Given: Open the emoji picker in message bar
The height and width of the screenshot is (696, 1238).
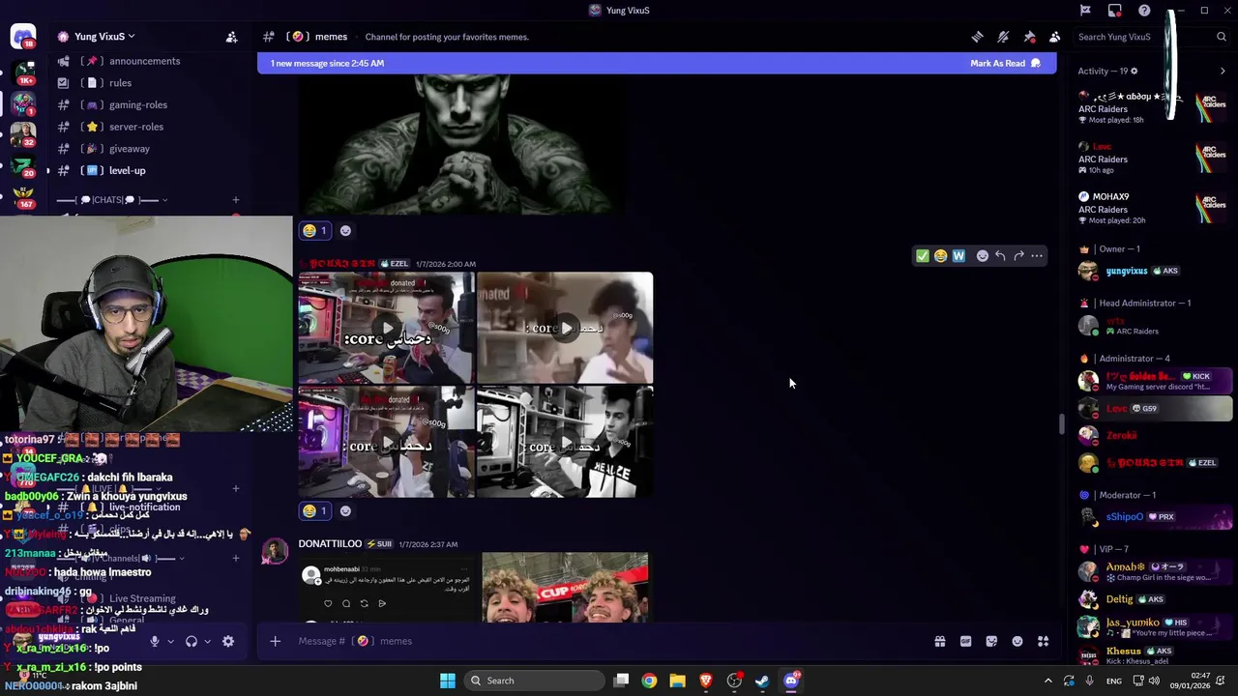Looking at the screenshot, I should [1017, 641].
